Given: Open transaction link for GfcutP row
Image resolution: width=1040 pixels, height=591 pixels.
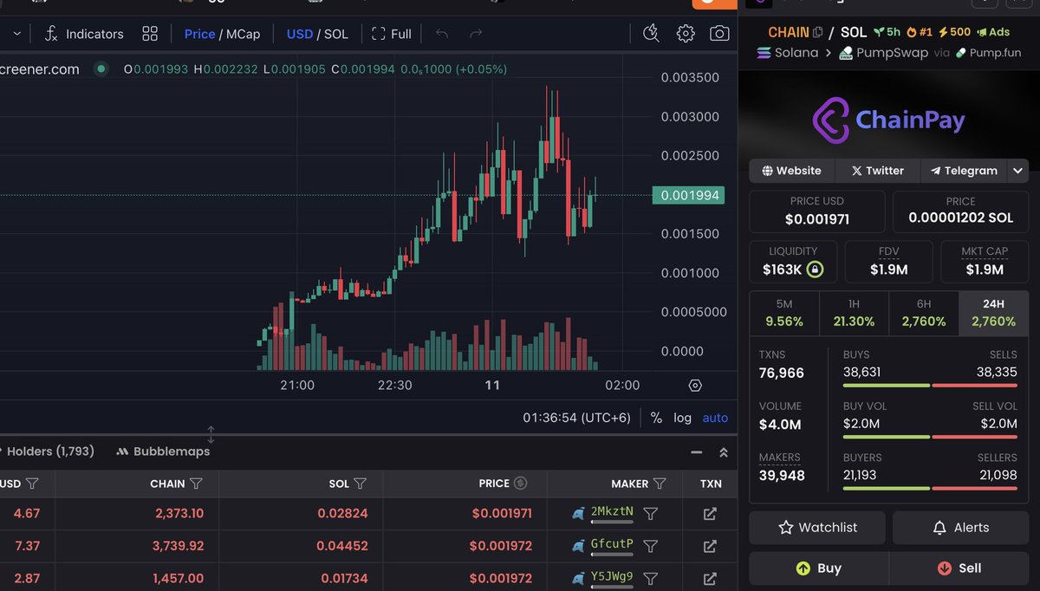Looking at the screenshot, I should 710,546.
